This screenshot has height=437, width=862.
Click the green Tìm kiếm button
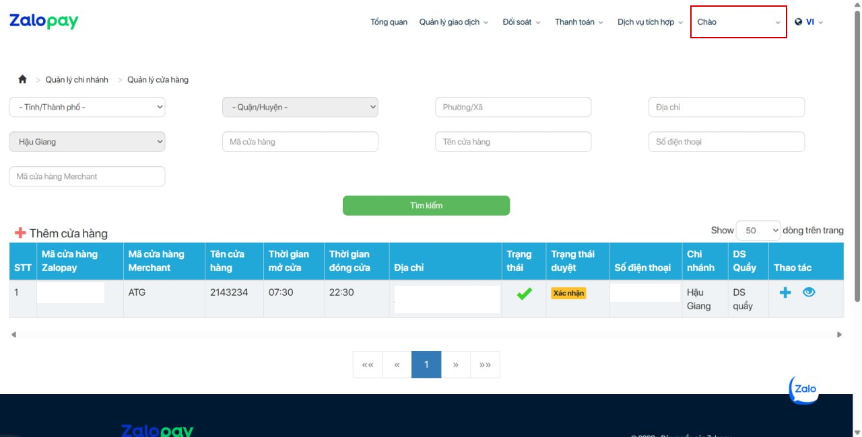pyautogui.click(x=426, y=206)
